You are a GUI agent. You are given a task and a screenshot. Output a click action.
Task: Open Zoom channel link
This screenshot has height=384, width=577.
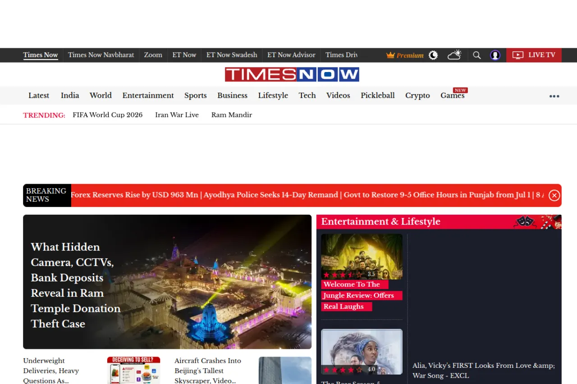153,55
